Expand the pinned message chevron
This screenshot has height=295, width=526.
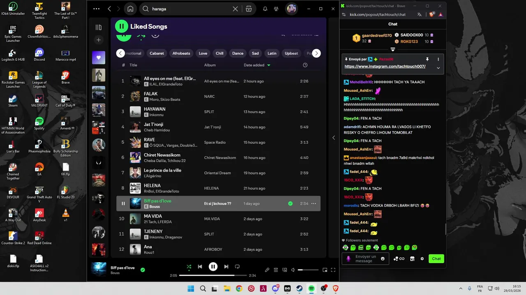(438, 68)
